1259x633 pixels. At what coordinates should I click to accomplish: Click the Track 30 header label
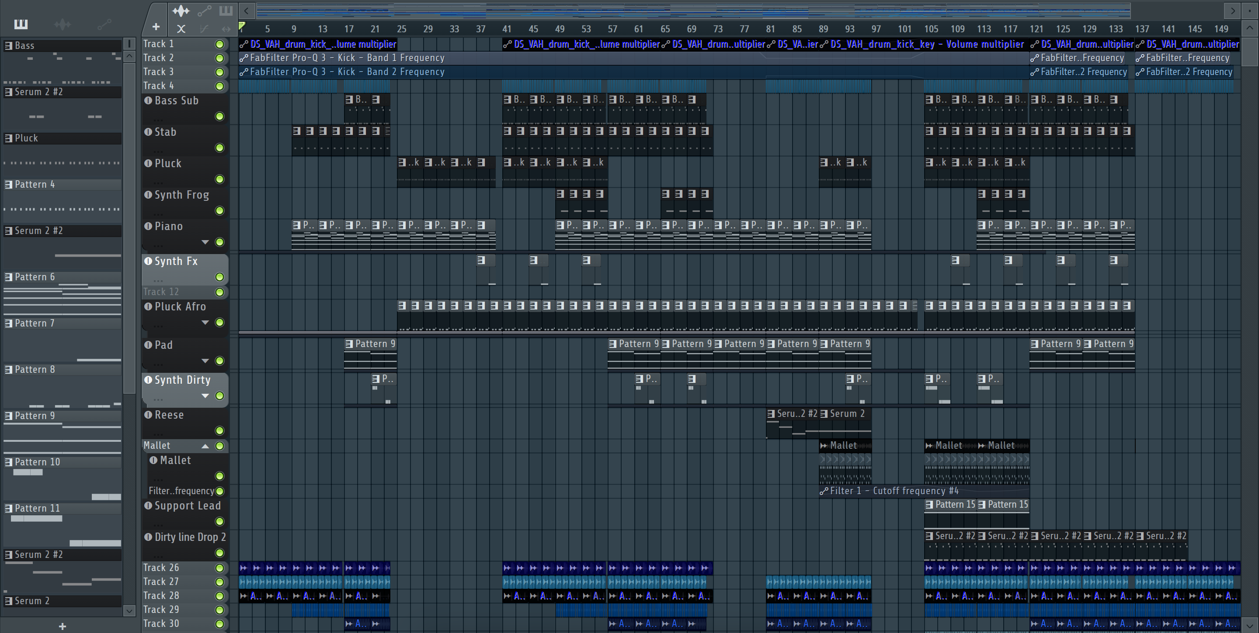click(161, 624)
